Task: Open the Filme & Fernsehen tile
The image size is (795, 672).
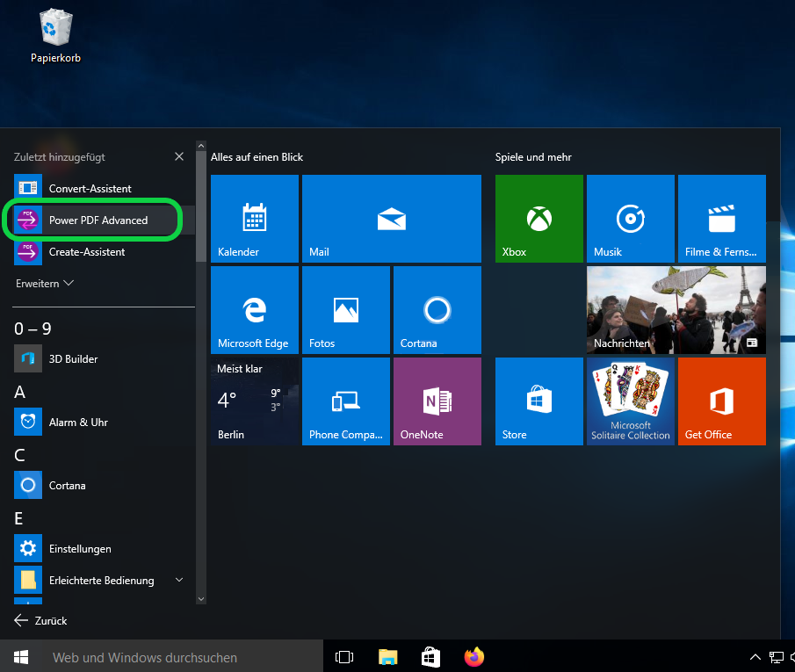Action: pyautogui.click(x=721, y=219)
